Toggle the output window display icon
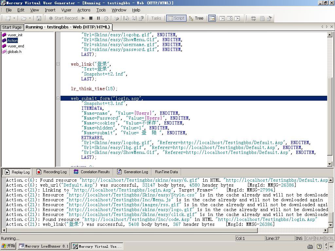This screenshot has width=335, height=251. (212, 18)
